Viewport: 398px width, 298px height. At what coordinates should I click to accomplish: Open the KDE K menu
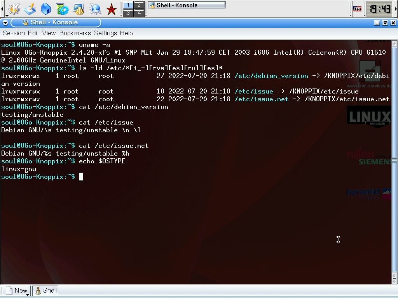click(14, 9)
